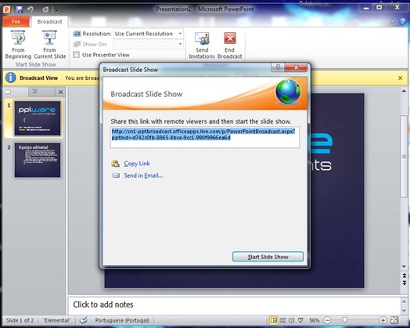
Task: Click zoom in plus button
Action: (383, 320)
